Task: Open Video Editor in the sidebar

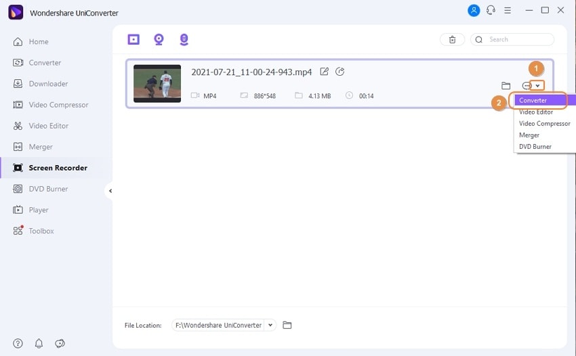Action: tap(41, 126)
